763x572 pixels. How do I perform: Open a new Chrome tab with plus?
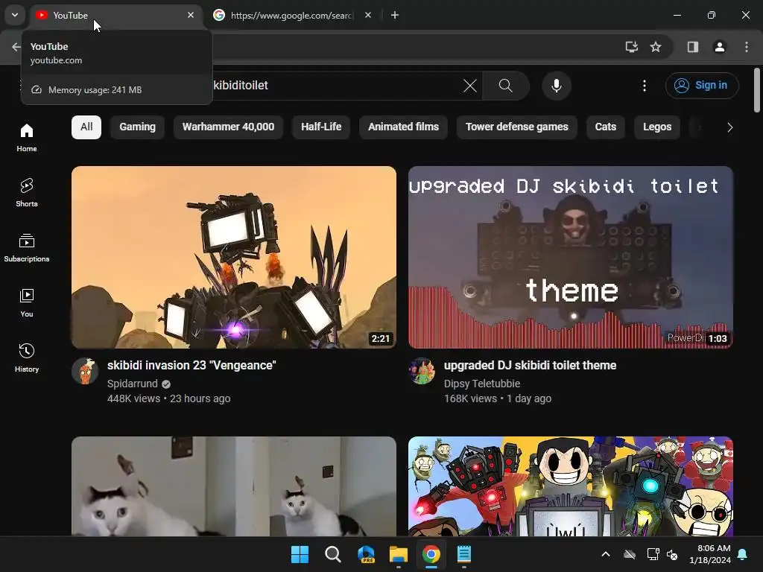pos(395,15)
